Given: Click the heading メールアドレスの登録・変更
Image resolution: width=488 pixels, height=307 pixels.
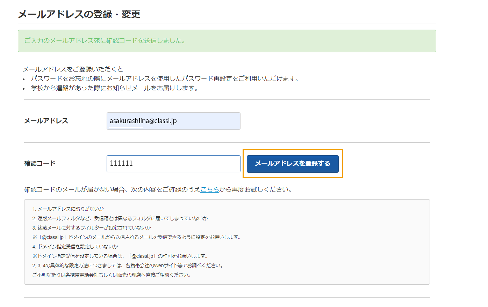Looking at the screenshot, I should [79, 14].
